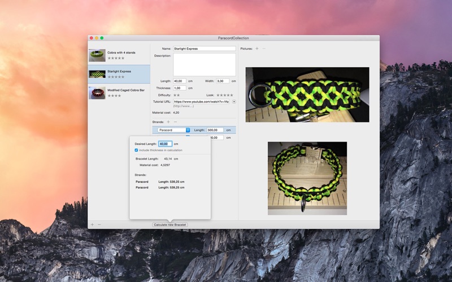This screenshot has height=282, width=452.
Task: Rate Starlight Express stars in list
Action: pyautogui.click(x=116, y=77)
